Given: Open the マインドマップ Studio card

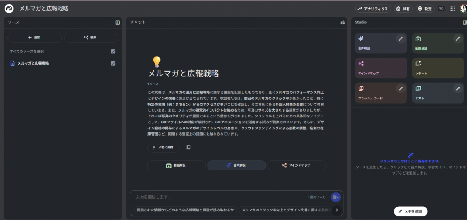Looking at the screenshot, I should tap(380, 68).
